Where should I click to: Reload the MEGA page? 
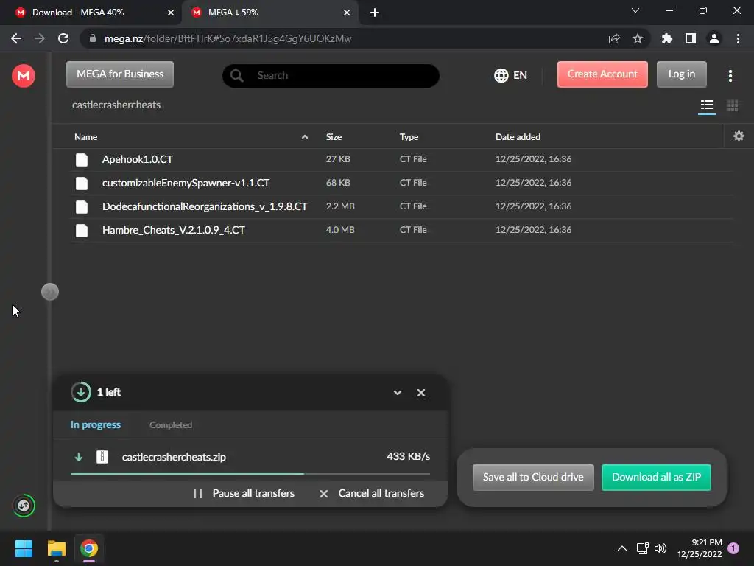(x=63, y=38)
